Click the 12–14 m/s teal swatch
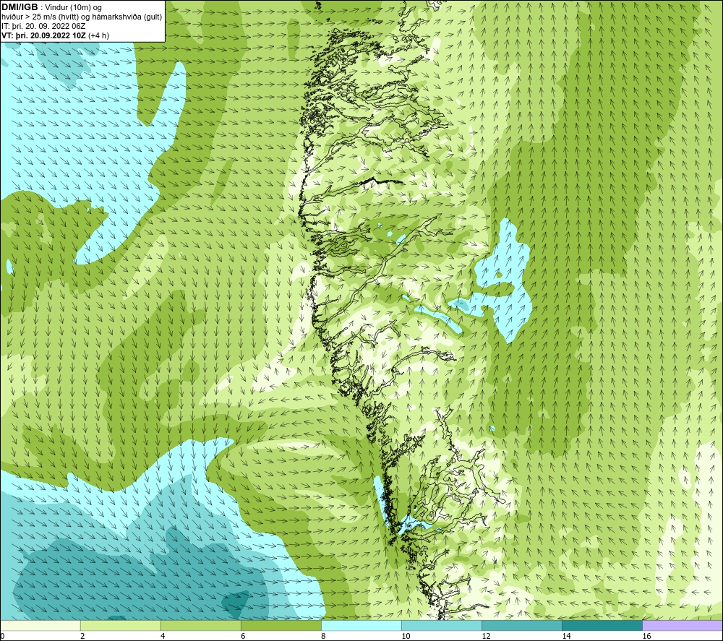 [521, 625]
